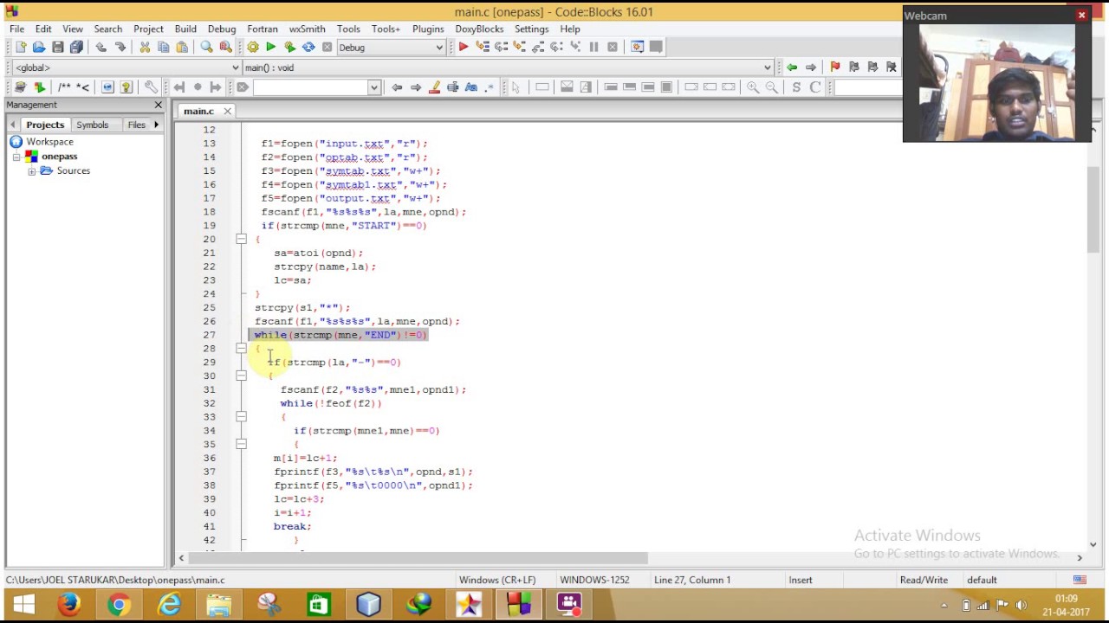This screenshot has width=1109, height=623.
Task: Switch to the Files tab
Action: coord(136,125)
